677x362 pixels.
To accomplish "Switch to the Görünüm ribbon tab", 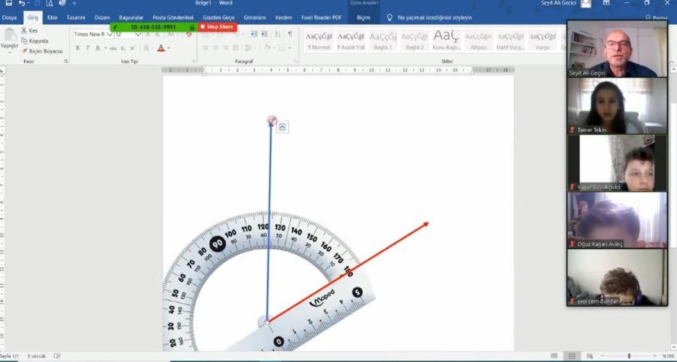I will [x=254, y=17].
